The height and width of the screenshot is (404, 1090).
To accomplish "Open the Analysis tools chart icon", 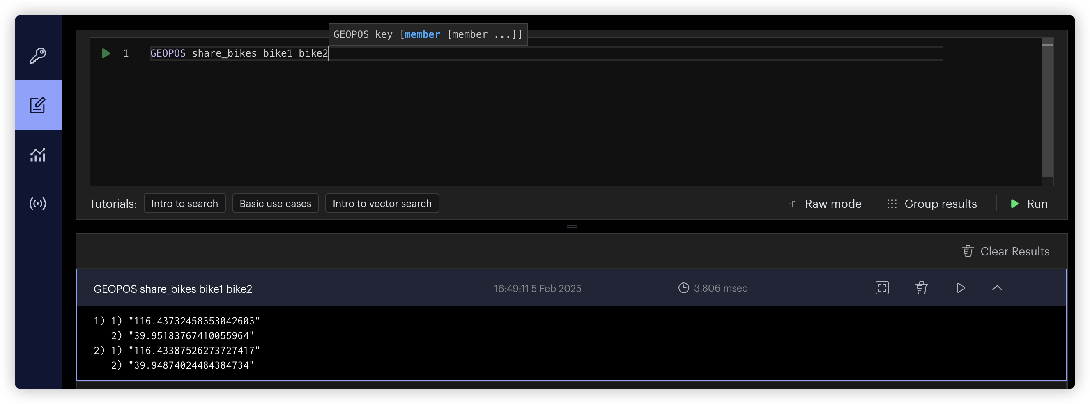I will [x=38, y=155].
